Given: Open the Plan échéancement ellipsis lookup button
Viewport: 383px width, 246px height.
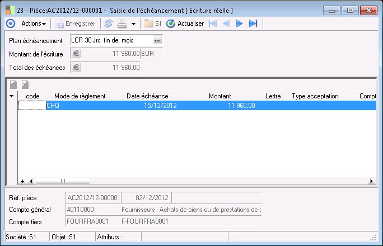Looking at the screenshot, I should coord(157,40).
